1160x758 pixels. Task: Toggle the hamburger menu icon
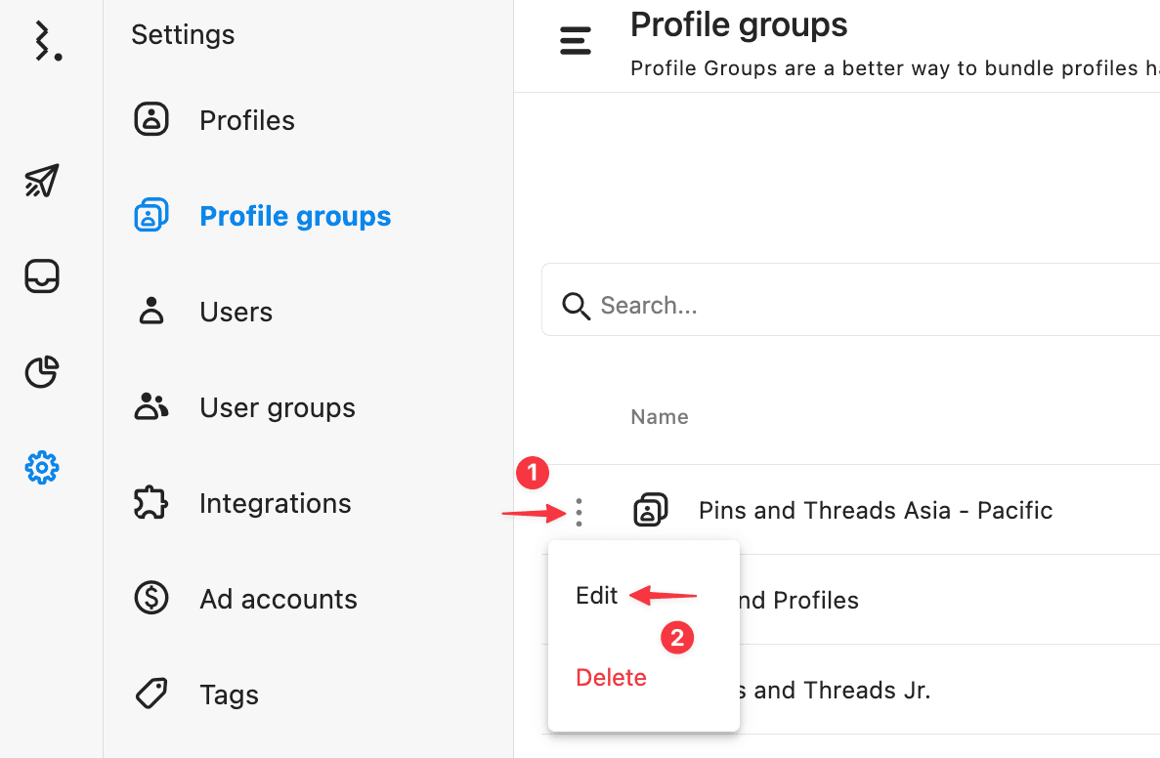[576, 41]
